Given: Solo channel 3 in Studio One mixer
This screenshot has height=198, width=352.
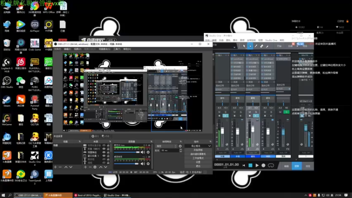Looking at the screenshot, I should click(256, 112).
